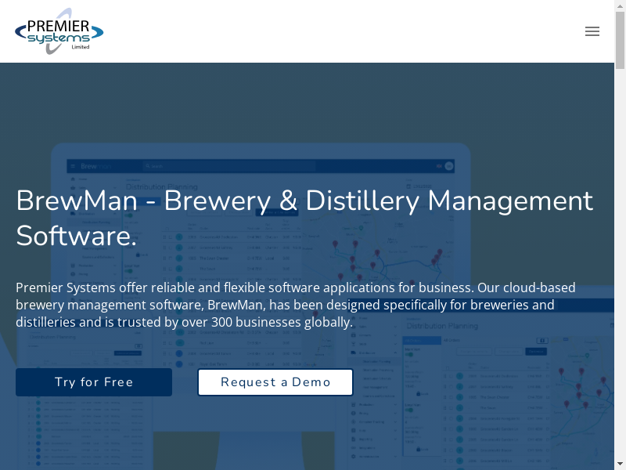Click the Premier Systems logo

coord(59,31)
